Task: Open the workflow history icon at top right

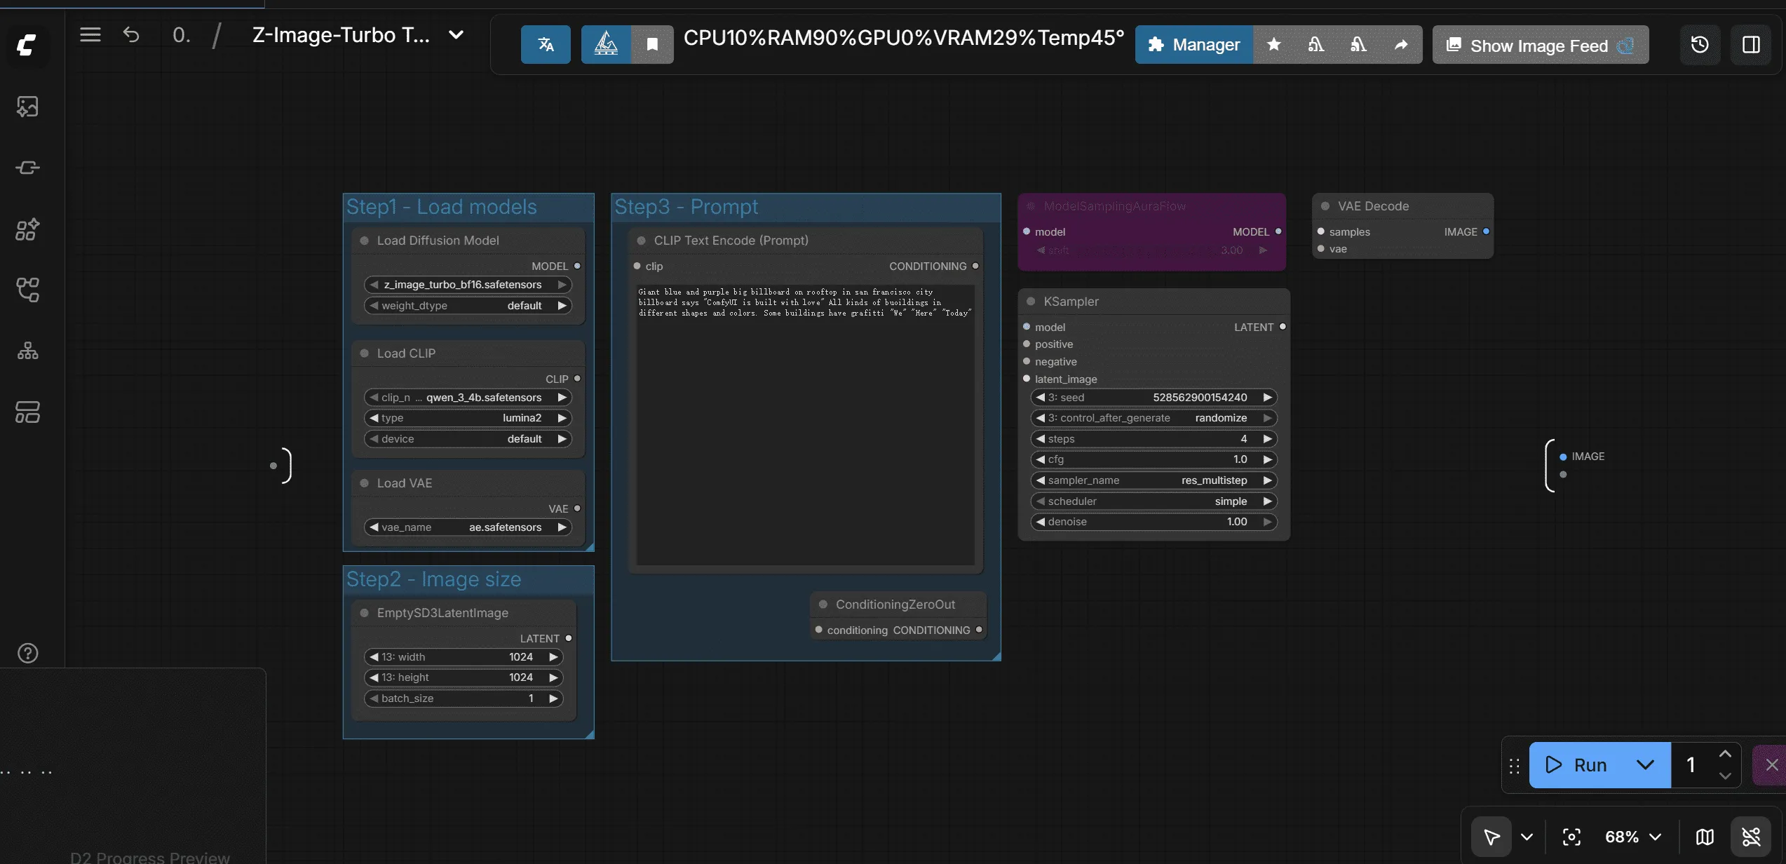Action: [x=1700, y=44]
